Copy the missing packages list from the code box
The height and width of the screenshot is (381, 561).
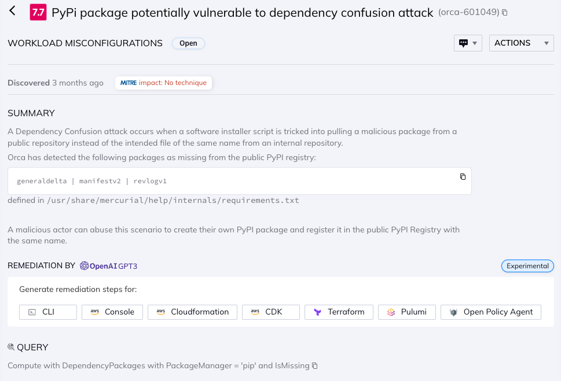coord(462,177)
